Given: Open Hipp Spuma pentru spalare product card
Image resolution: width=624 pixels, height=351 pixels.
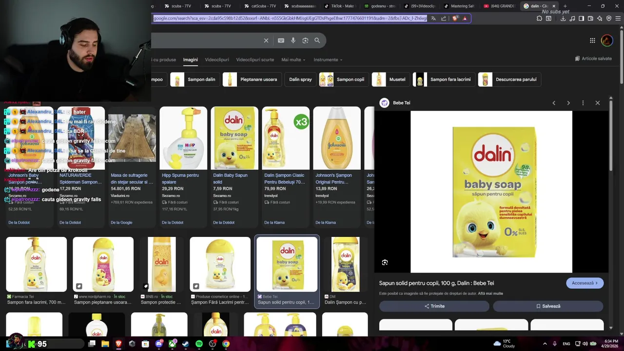Looking at the screenshot, I should pos(183,167).
